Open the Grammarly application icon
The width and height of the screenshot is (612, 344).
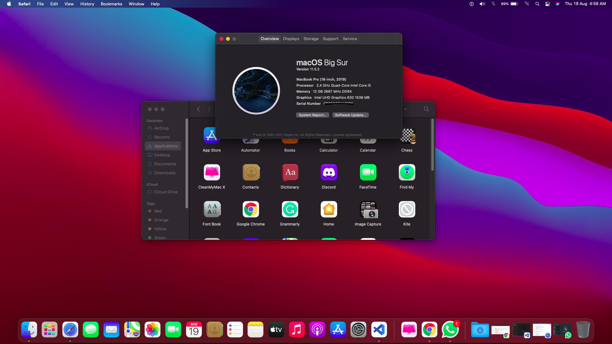click(290, 209)
